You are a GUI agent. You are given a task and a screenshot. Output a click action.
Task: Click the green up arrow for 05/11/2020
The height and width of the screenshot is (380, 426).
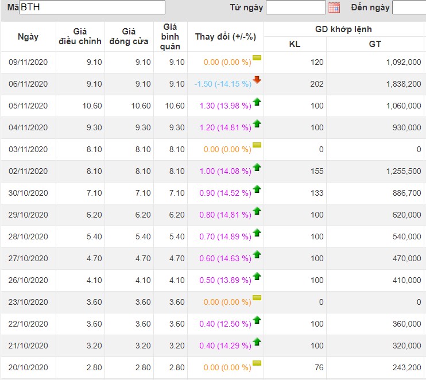coord(257,102)
